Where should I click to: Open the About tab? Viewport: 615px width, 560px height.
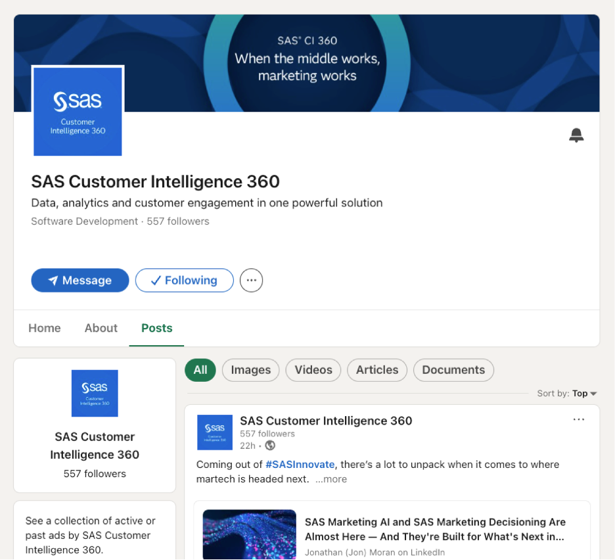coord(101,328)
